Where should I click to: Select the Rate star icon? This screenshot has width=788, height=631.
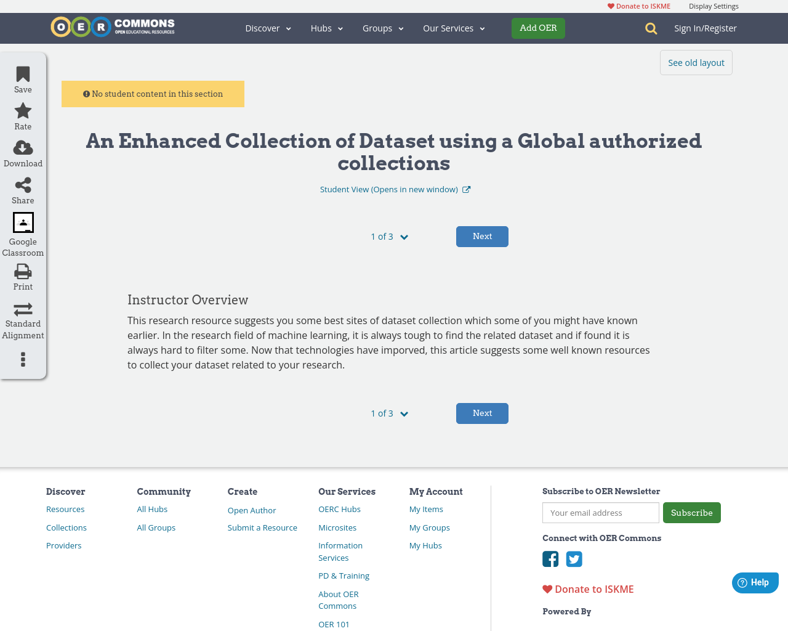22,110
